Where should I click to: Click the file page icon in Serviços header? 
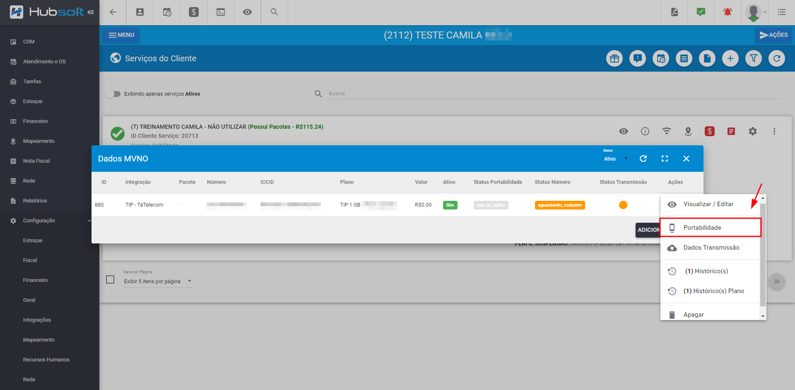click(707, 58)
